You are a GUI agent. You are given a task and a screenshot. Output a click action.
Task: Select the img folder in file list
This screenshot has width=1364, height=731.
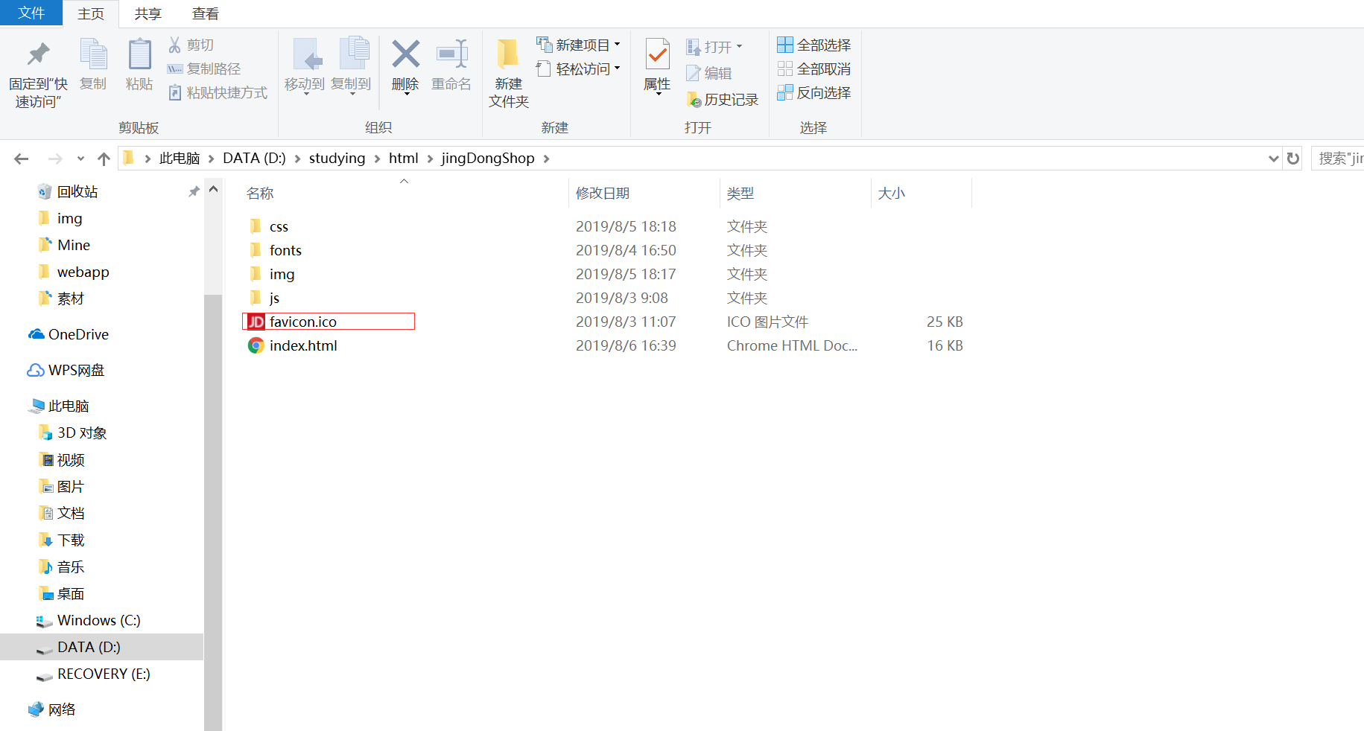(272, 274)
